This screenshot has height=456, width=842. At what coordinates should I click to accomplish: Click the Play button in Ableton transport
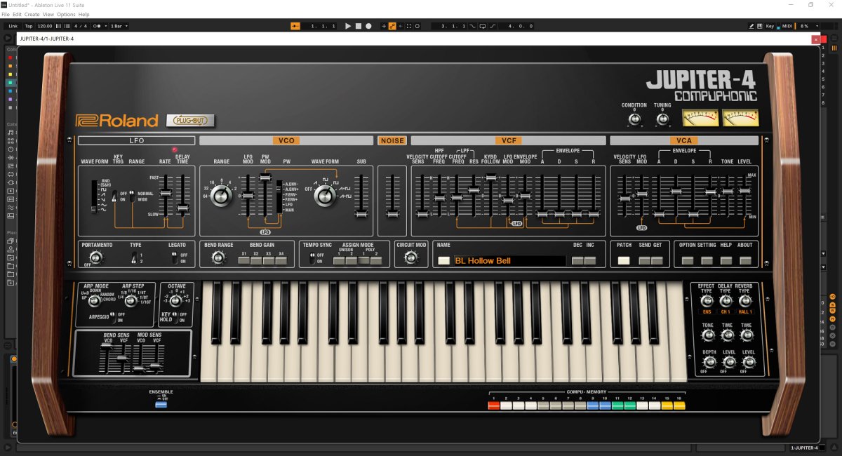[348, 26]
